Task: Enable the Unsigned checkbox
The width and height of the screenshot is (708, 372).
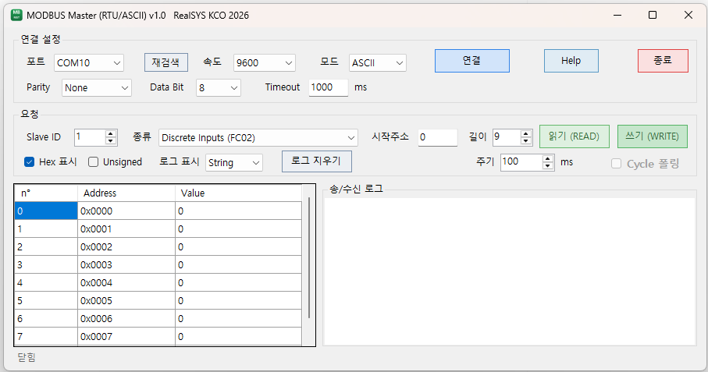Action: (x=94, y=162)
